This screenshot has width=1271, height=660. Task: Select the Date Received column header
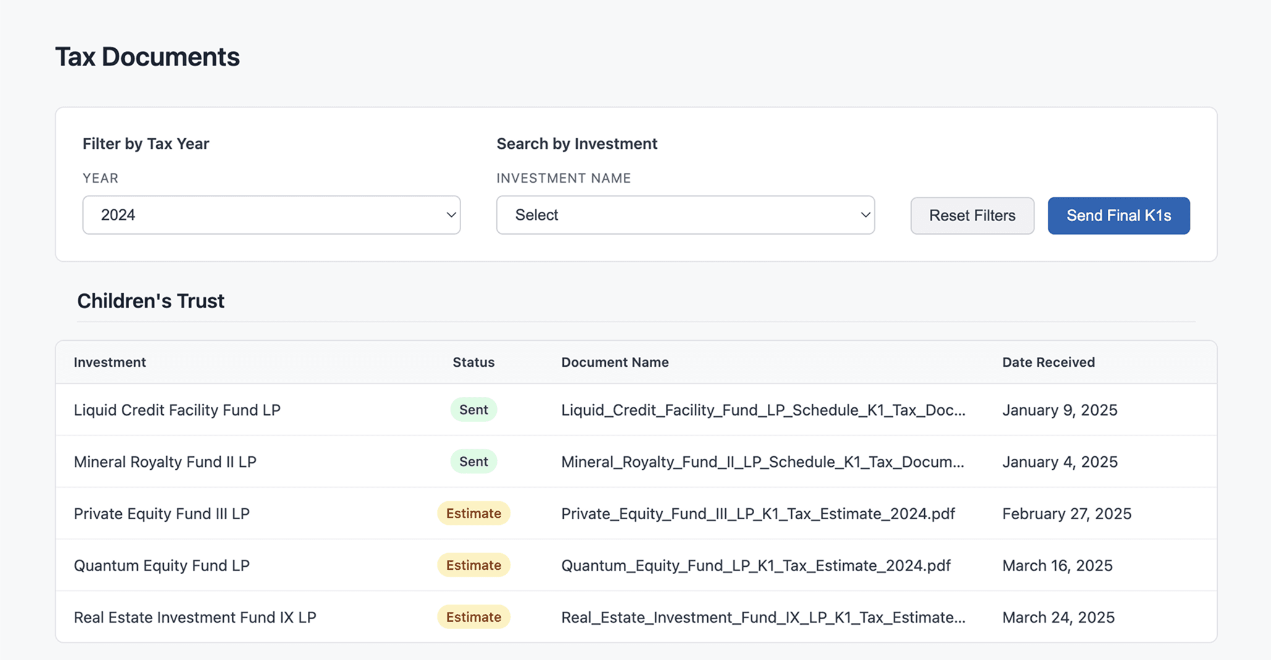[1048, 362]
